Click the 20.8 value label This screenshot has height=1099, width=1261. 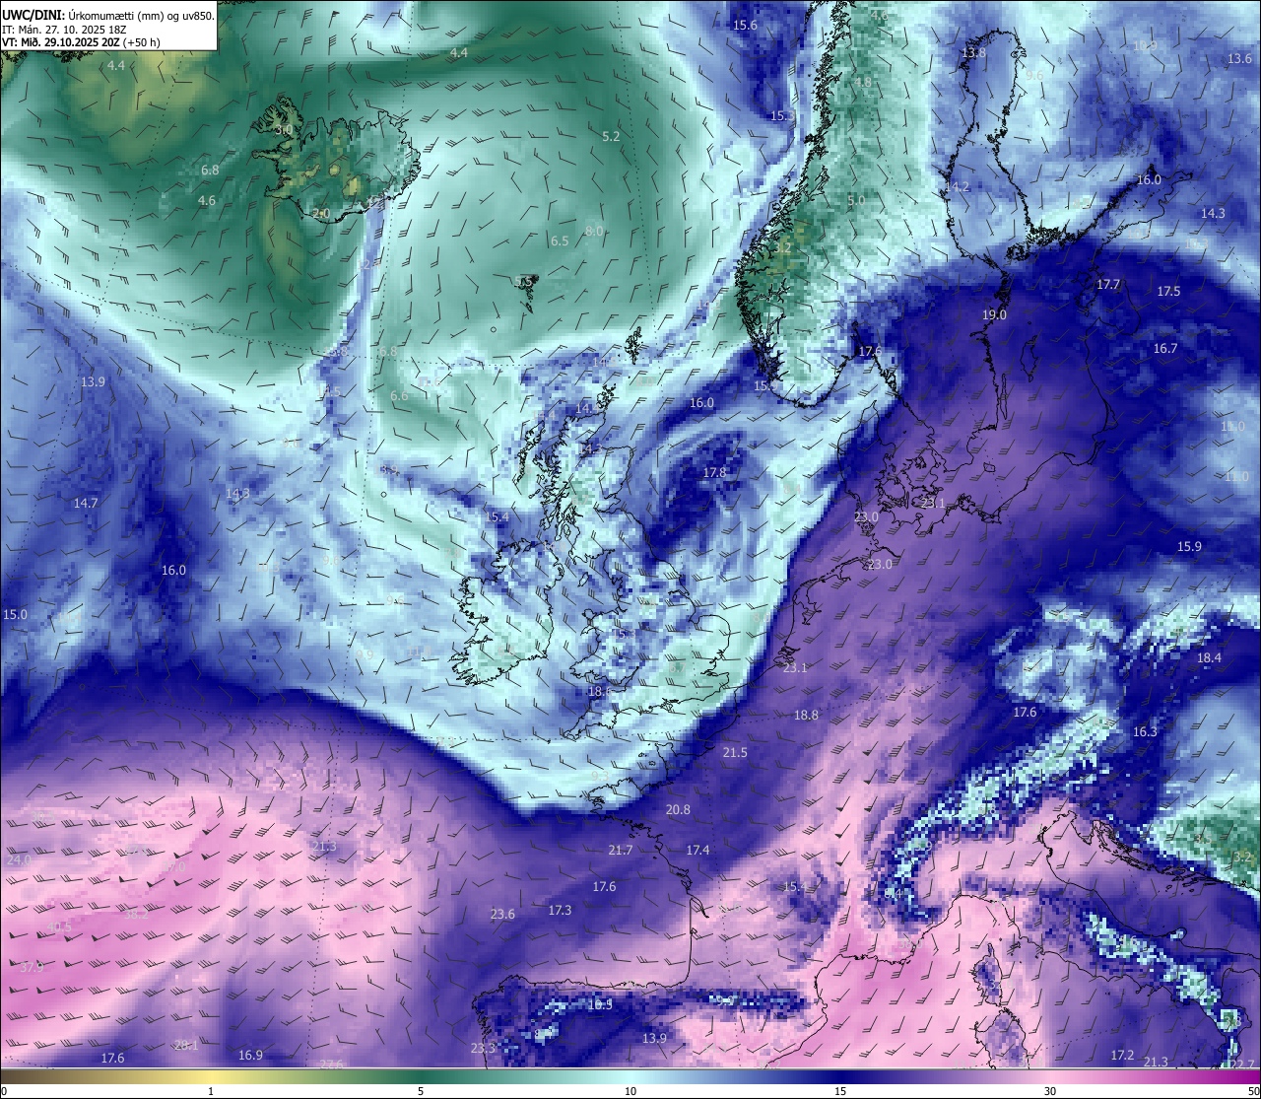(678, 810)
